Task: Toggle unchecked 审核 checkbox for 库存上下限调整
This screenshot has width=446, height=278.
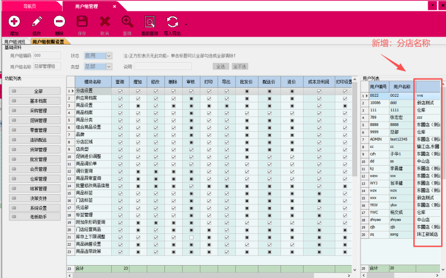Action: click(191, 237)
